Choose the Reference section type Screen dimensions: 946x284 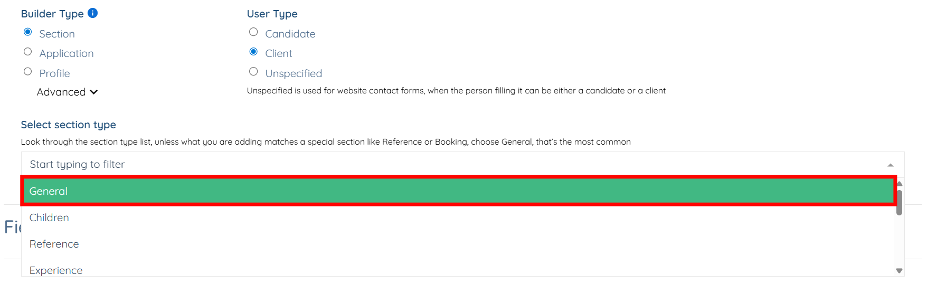54,244
